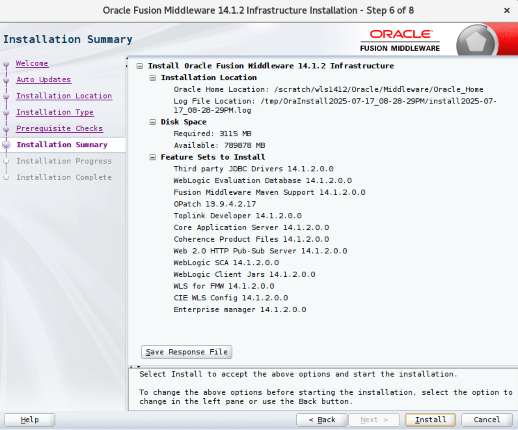Click the Welcome step bullet icon
This screenshot has width=518, height=430.
tap(6, 63)
